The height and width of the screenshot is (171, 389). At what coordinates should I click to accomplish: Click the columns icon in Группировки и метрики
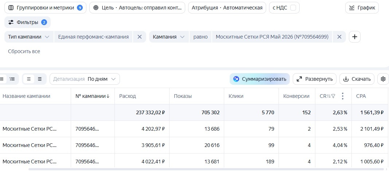pos(11,8)
